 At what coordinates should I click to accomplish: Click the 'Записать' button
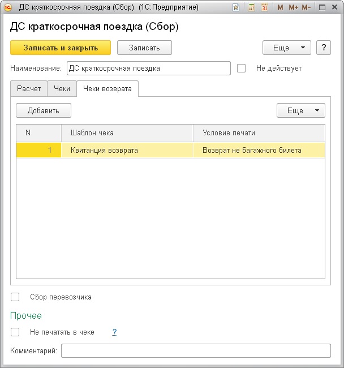click(144, 48)
